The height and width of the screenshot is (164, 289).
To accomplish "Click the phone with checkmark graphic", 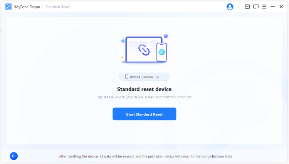I will coord(161,52).
